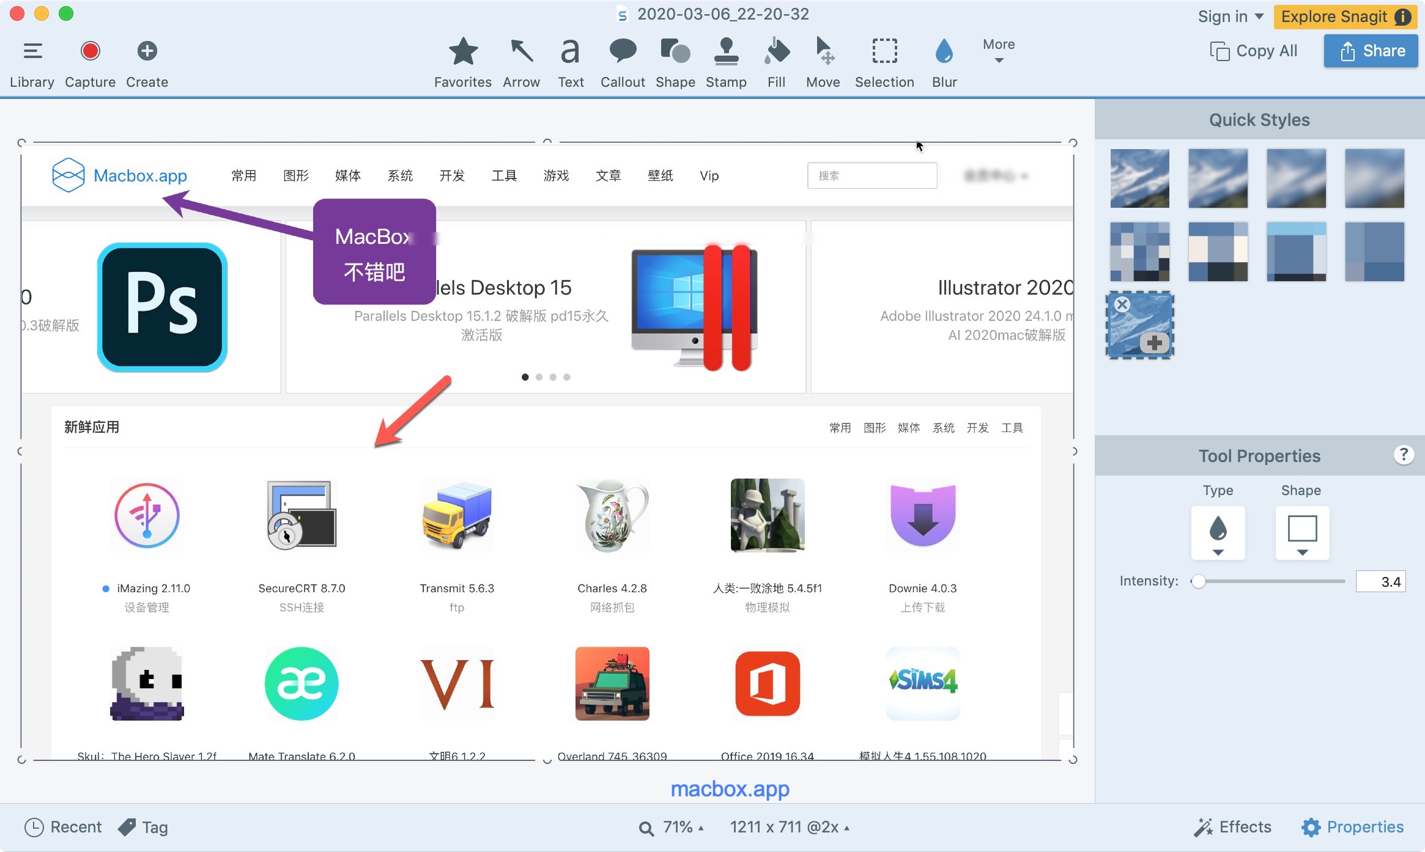
Task: Open the Library panel
Action: pyautogui.click(x=32, y=62)
